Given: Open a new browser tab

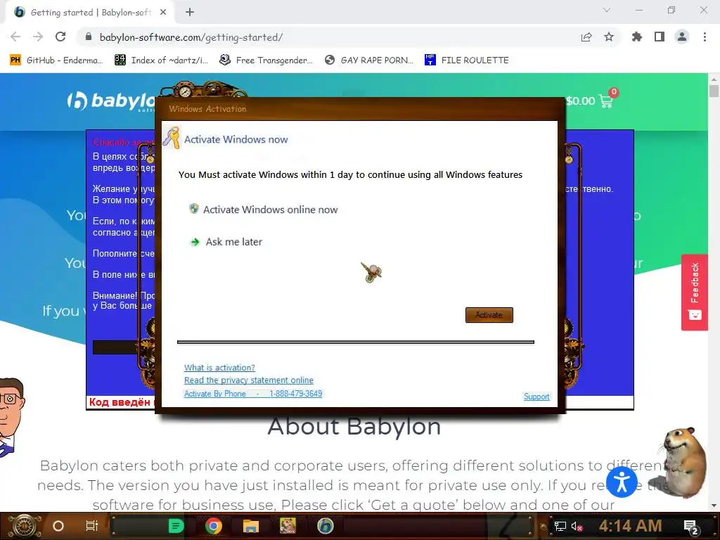Looking at the screenshot, I should [190, 13].
